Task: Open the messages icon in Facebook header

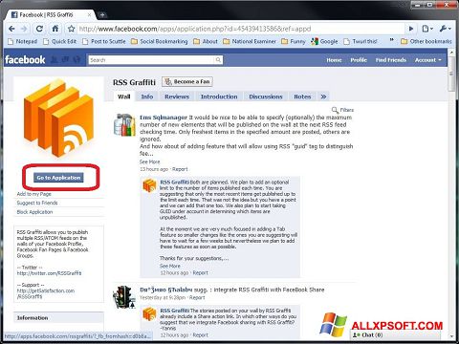Action: pyautogui.click(x=66, y=59)
